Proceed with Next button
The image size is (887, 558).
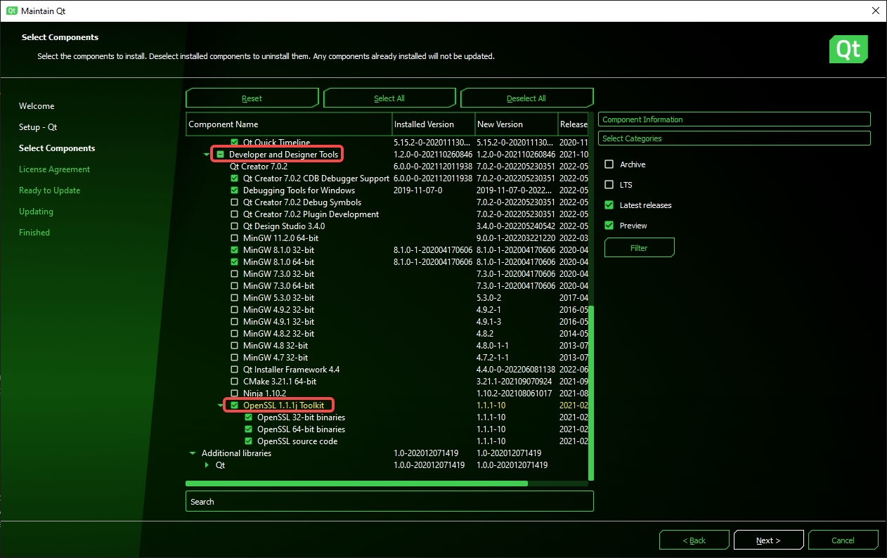769,540
